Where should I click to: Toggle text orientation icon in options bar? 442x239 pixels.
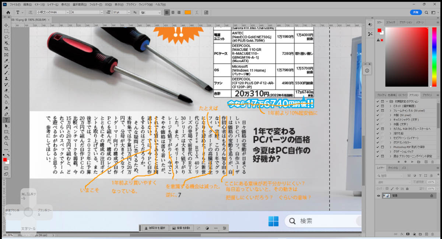click(31, 12)
